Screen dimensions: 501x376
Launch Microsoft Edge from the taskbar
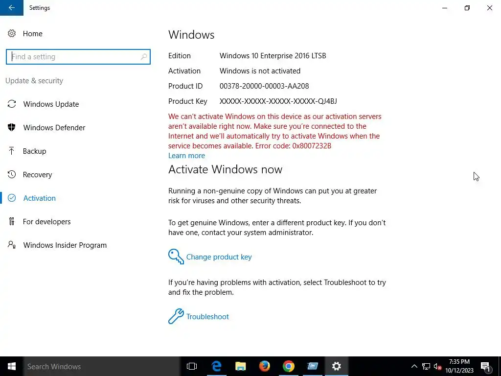point(216,366)
